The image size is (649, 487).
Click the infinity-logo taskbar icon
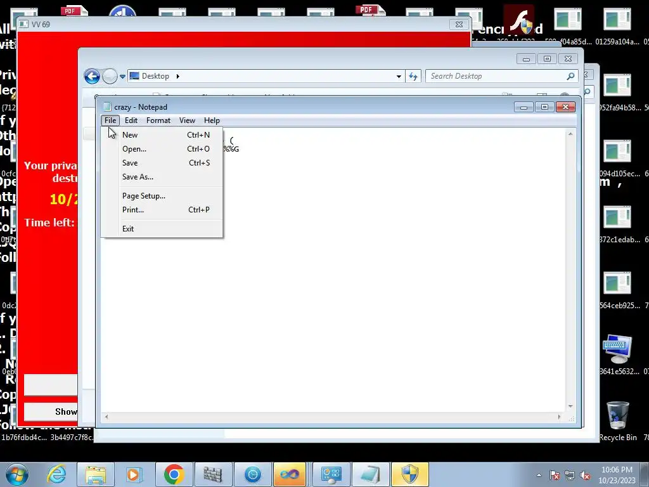290,474
